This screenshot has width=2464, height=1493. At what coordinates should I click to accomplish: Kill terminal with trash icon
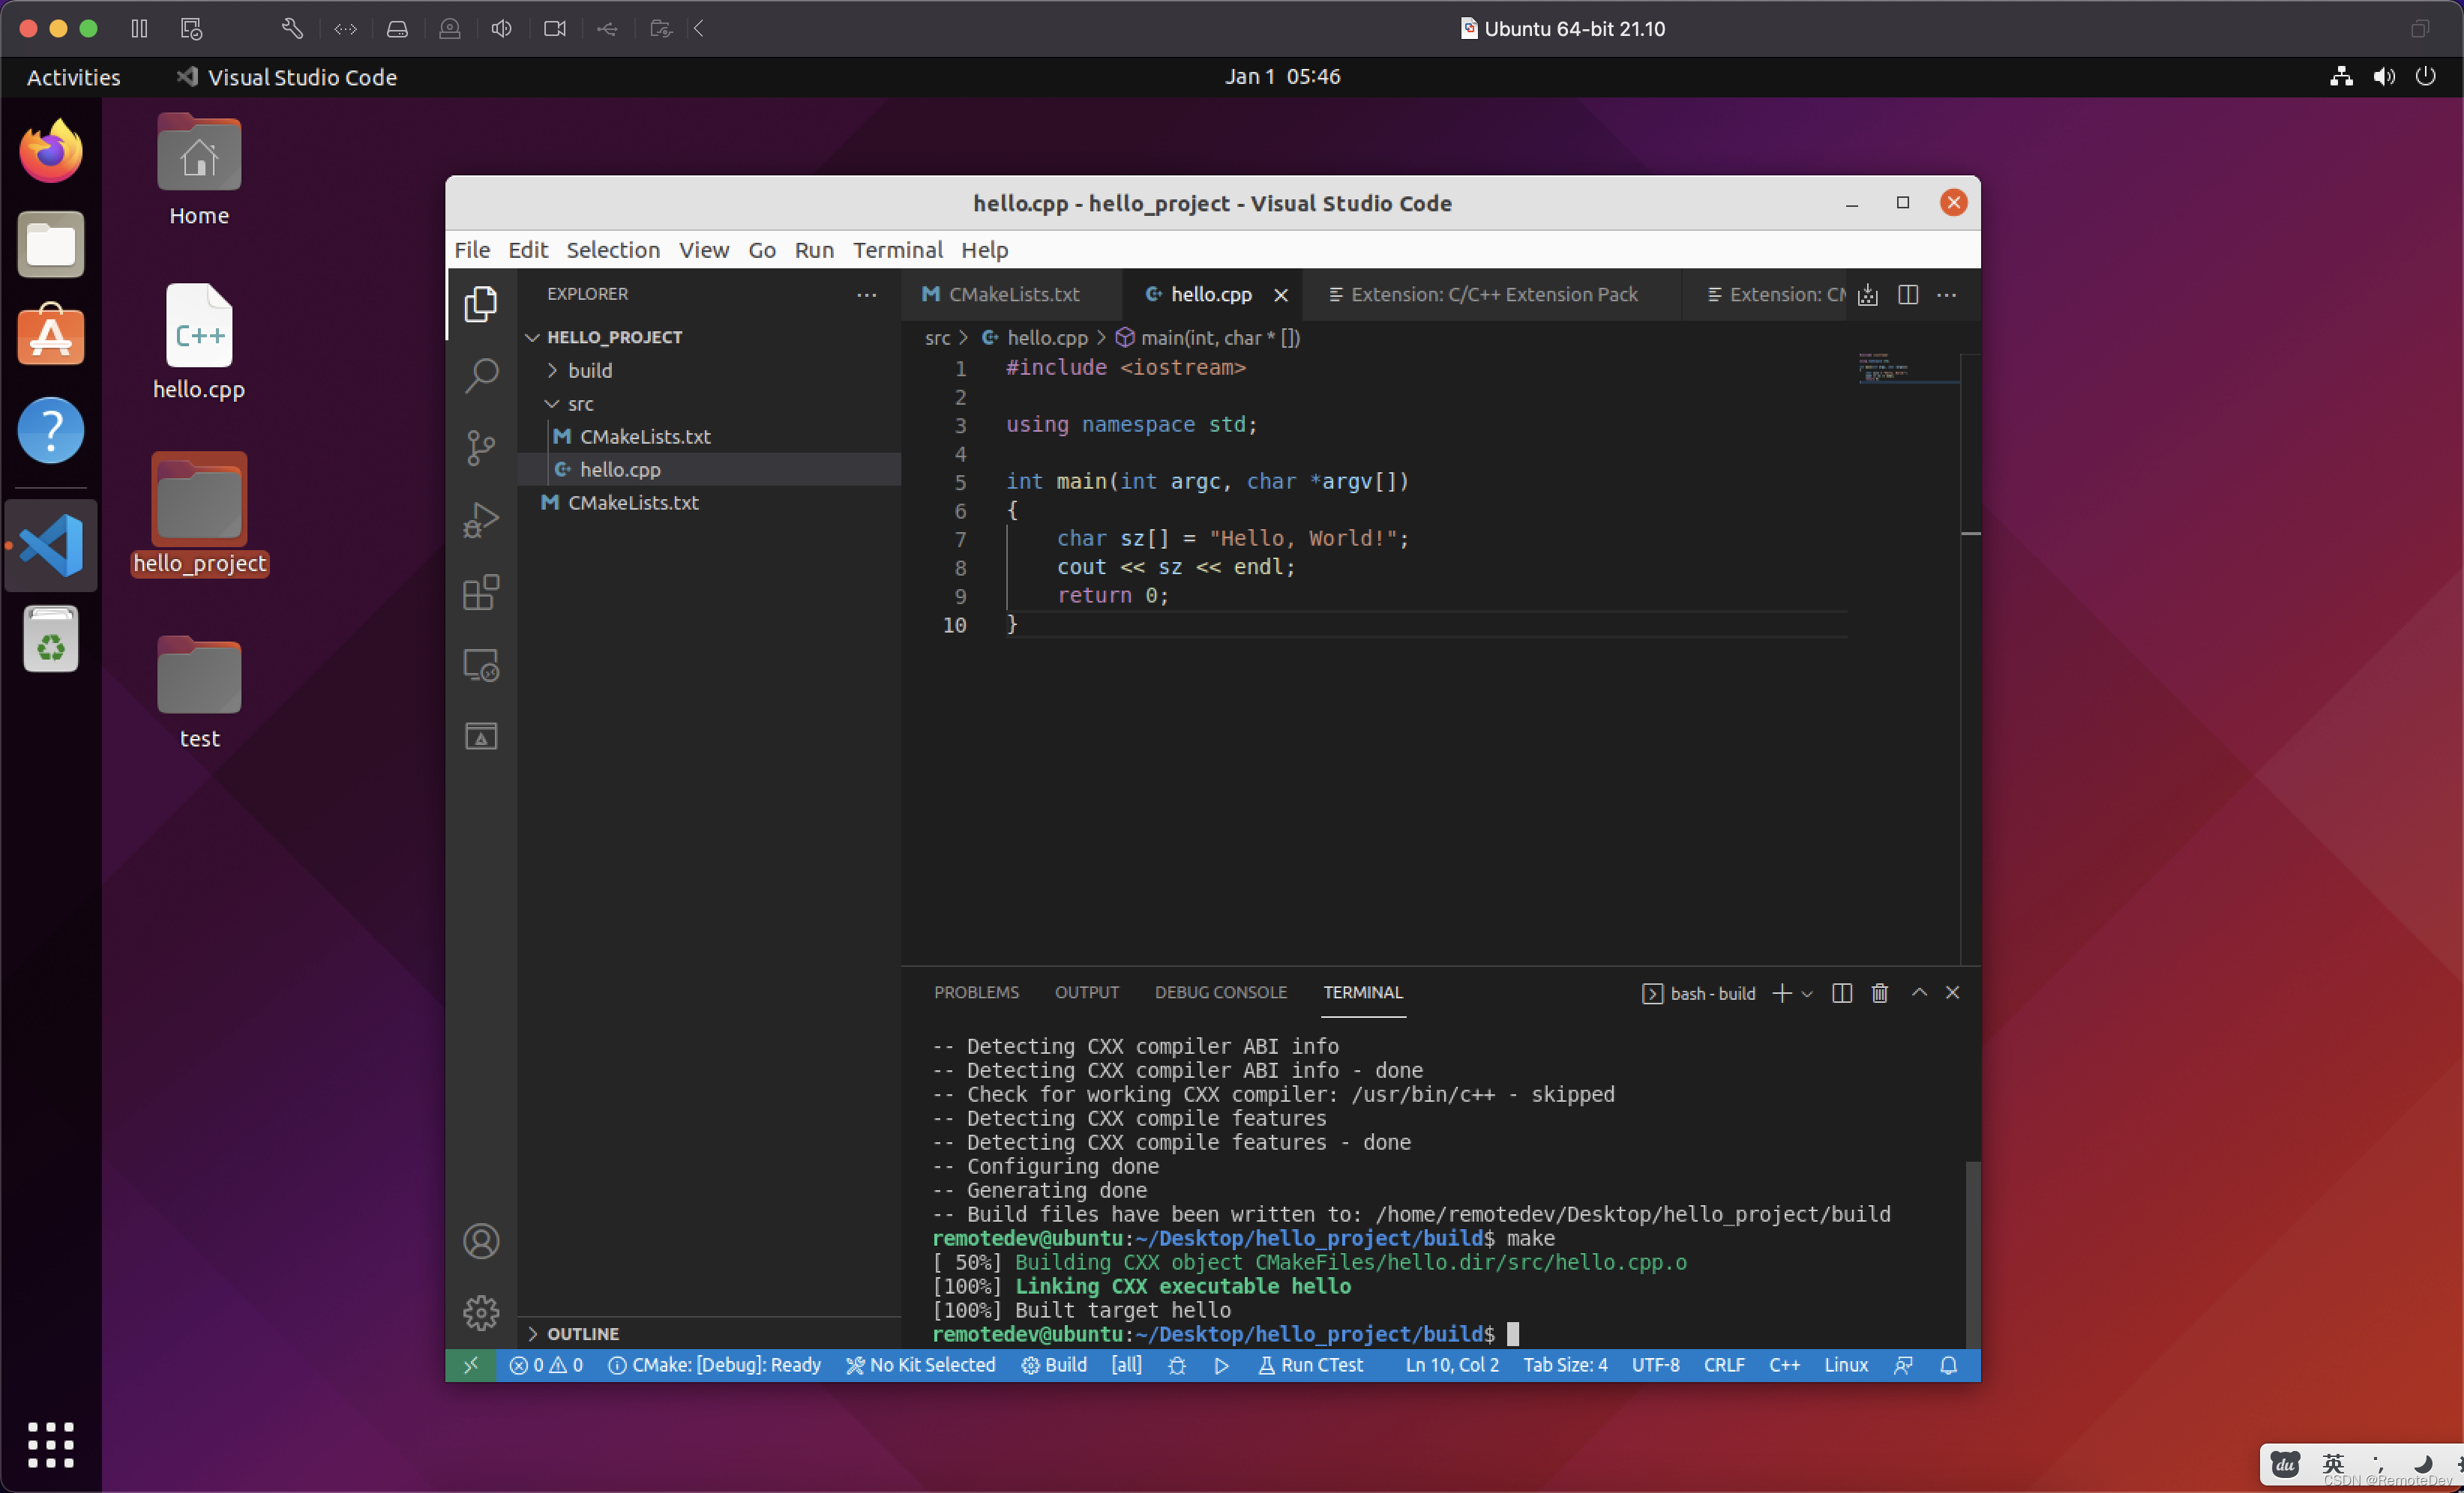(1879, 993)
